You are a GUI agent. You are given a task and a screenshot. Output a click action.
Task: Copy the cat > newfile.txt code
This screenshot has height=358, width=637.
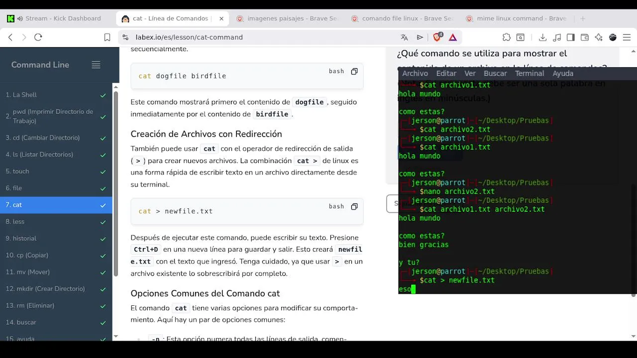(354, 206)
